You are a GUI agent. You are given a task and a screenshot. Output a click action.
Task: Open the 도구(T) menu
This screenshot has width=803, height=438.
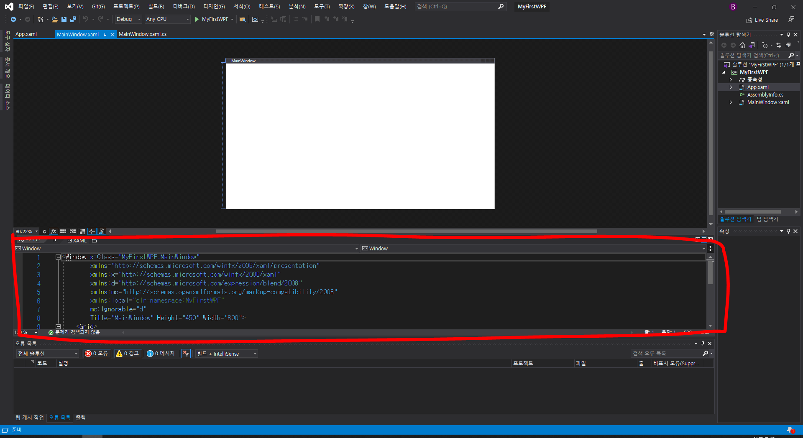point(322,7)
